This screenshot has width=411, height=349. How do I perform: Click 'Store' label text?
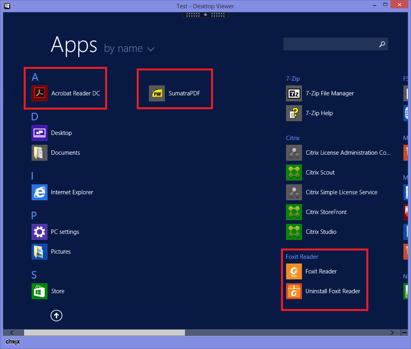coord(58,291)
